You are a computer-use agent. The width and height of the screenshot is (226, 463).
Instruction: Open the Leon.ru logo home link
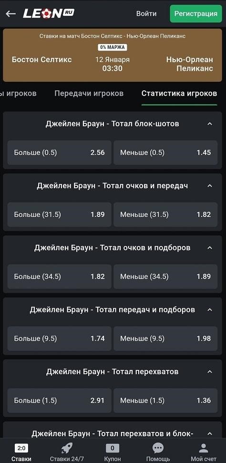coord(49,13)
